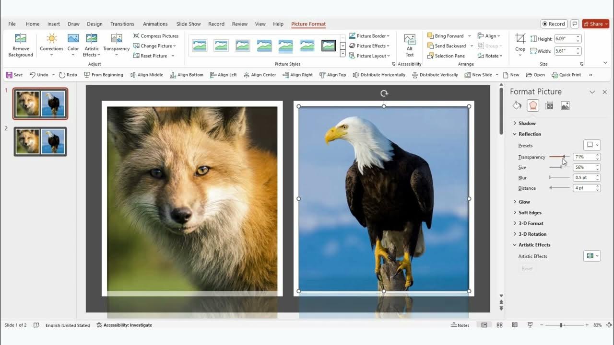
Task: Open the reflection Presets dropdown
Action: point(592,145)
